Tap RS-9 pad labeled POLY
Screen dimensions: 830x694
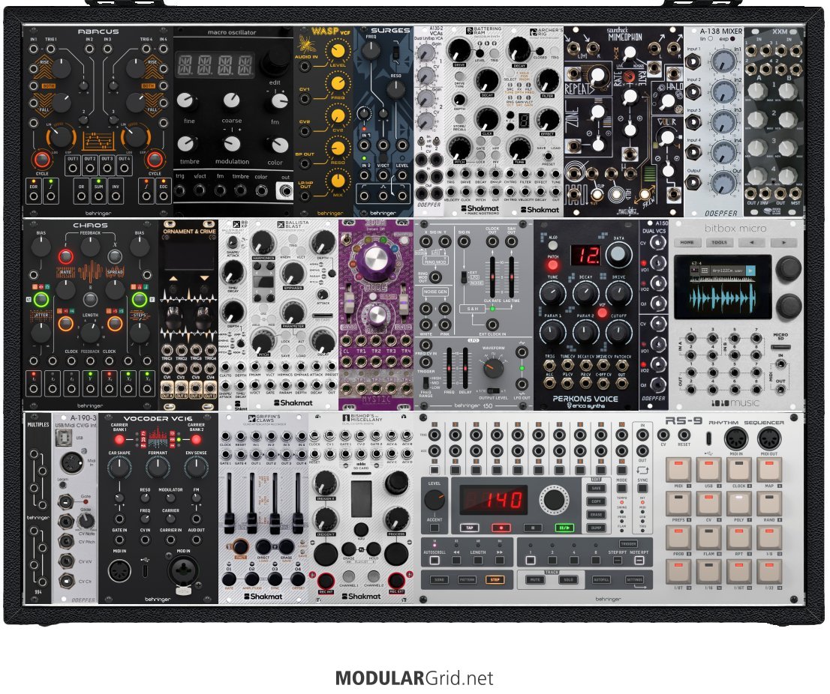(x=738, y=504)
